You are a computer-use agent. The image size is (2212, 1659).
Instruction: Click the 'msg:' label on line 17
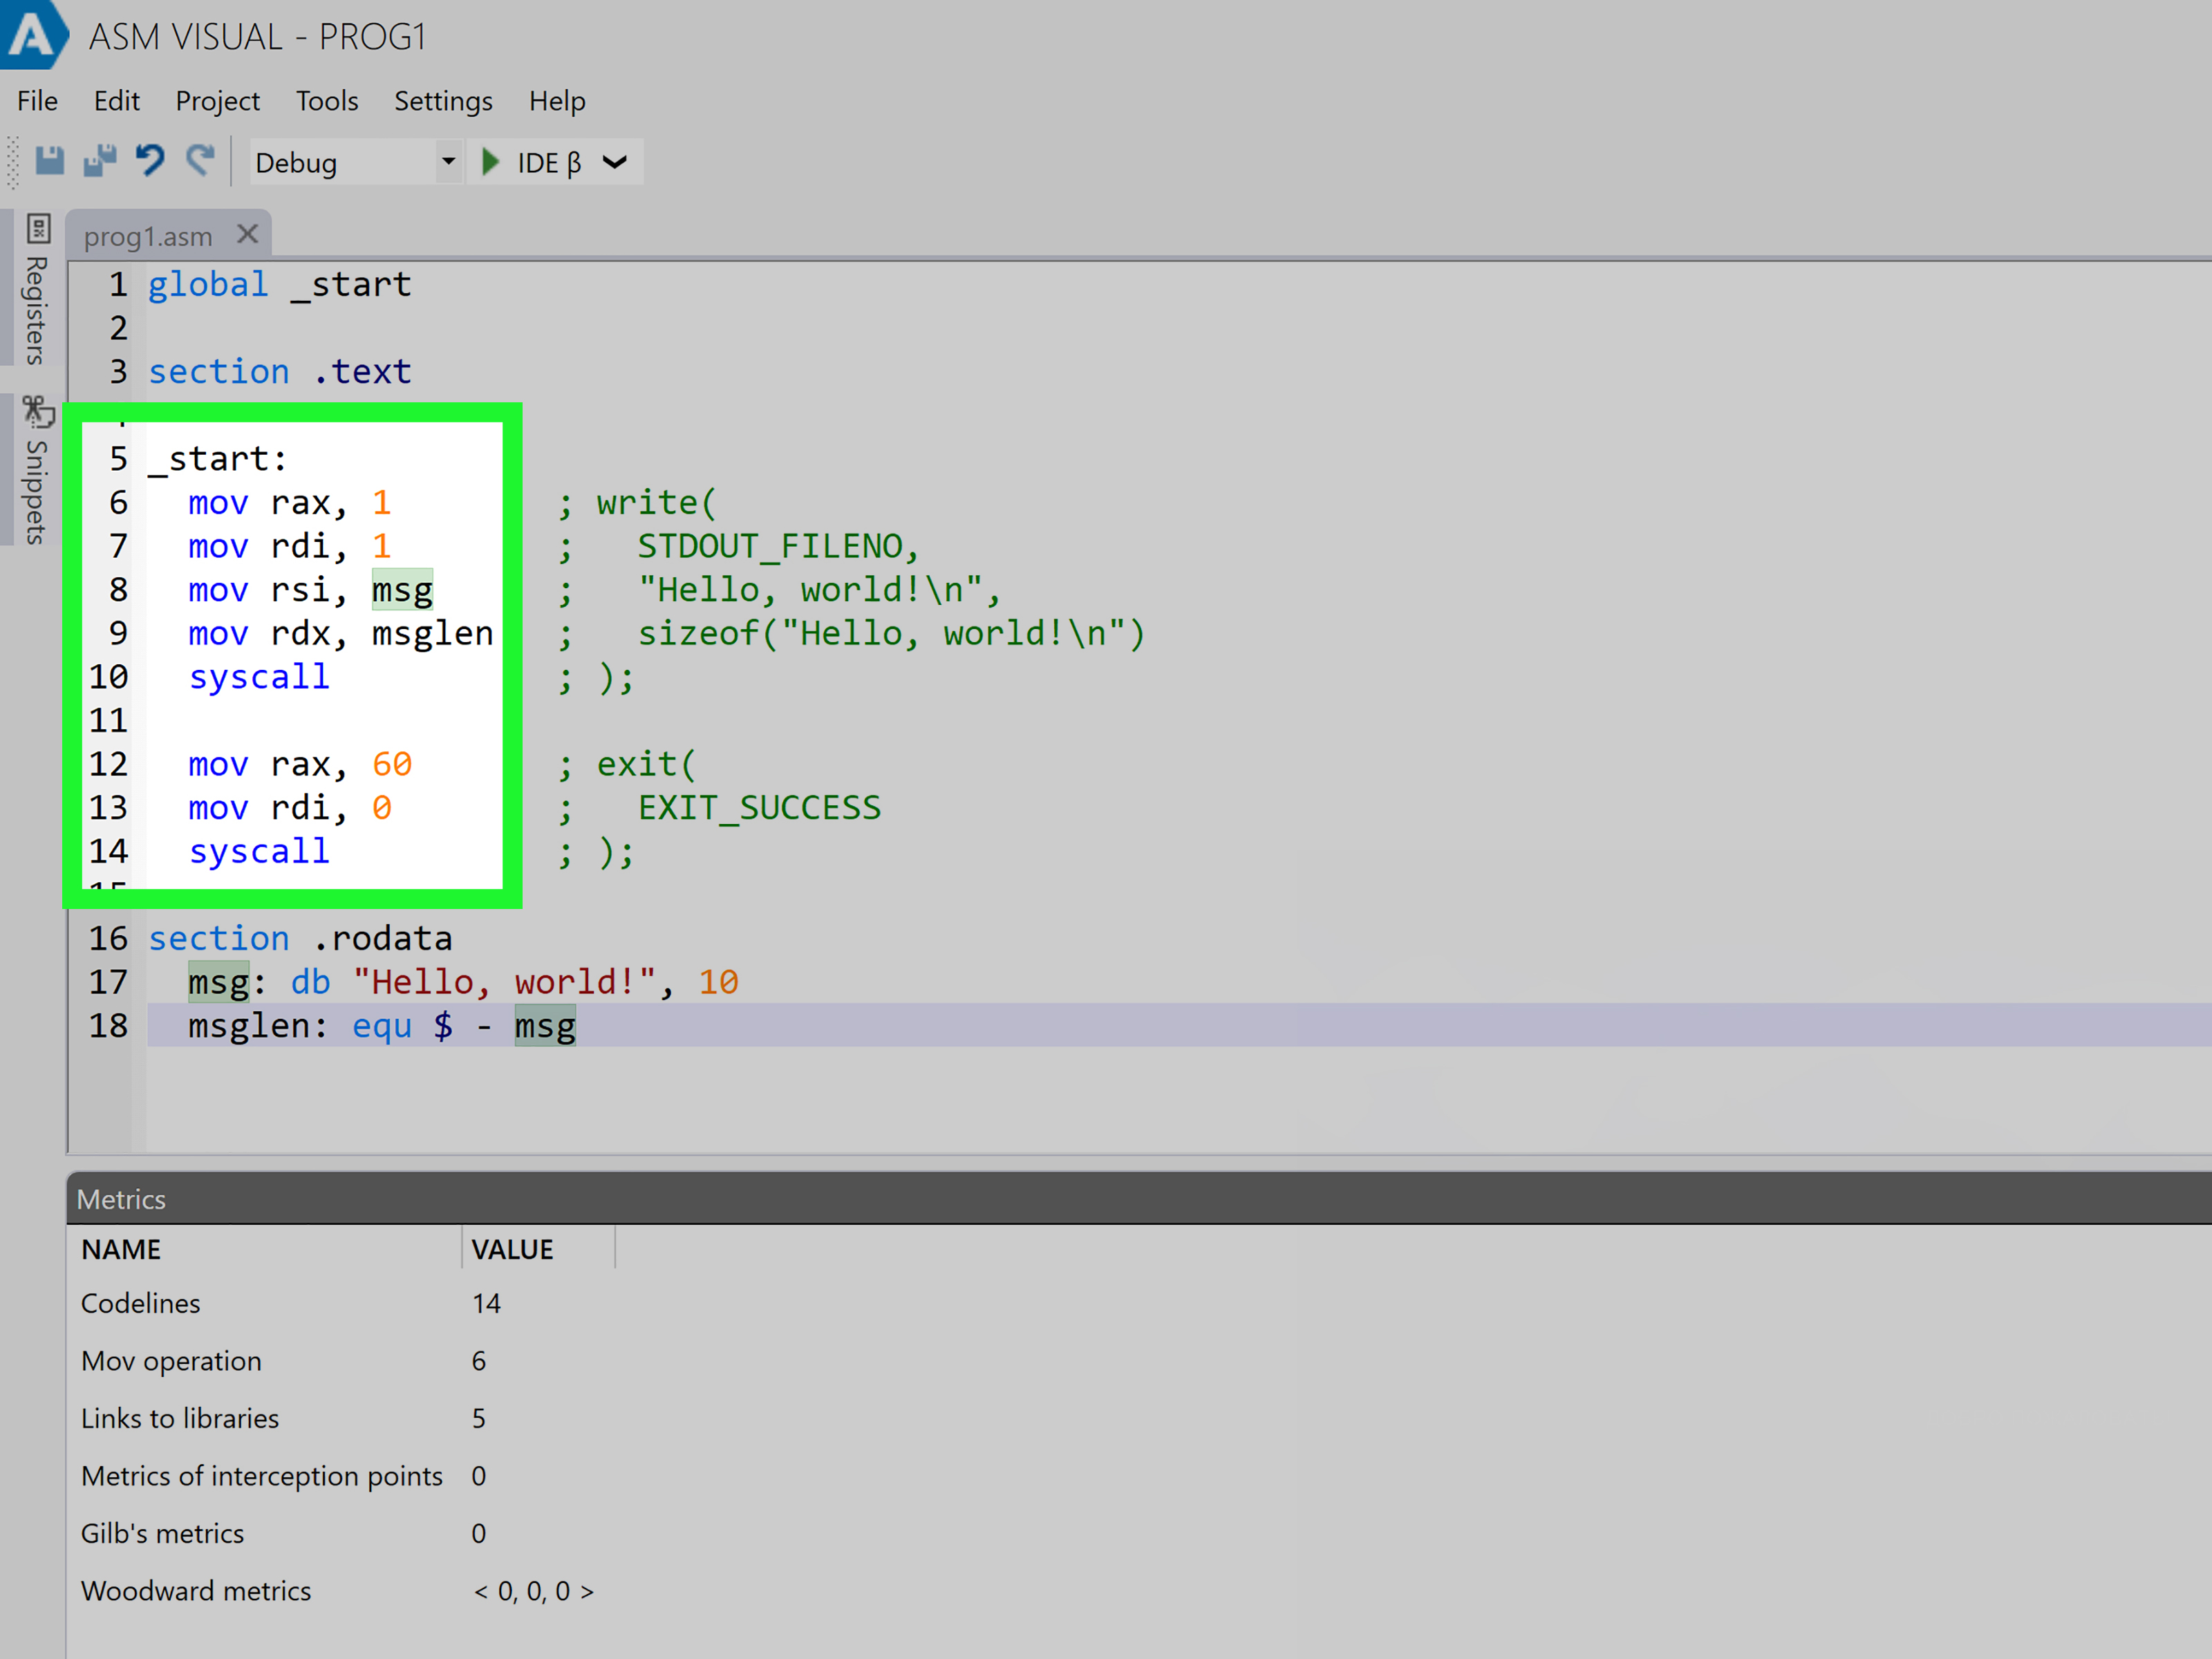pos(227,983)
